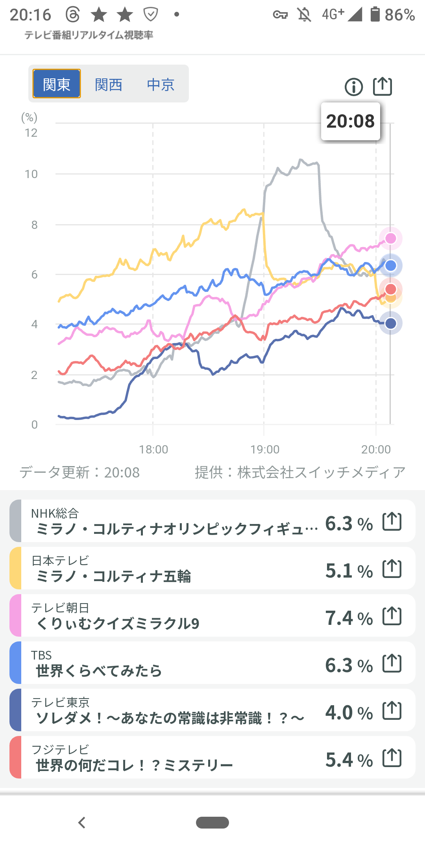Tap the home gesture pill

pos(213,823)
